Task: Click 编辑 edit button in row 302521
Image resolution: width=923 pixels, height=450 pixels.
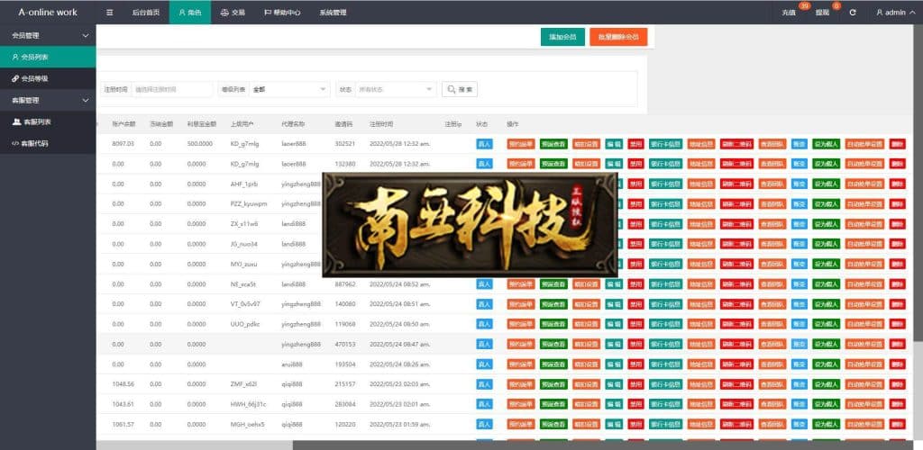Action: click(614, 144)
